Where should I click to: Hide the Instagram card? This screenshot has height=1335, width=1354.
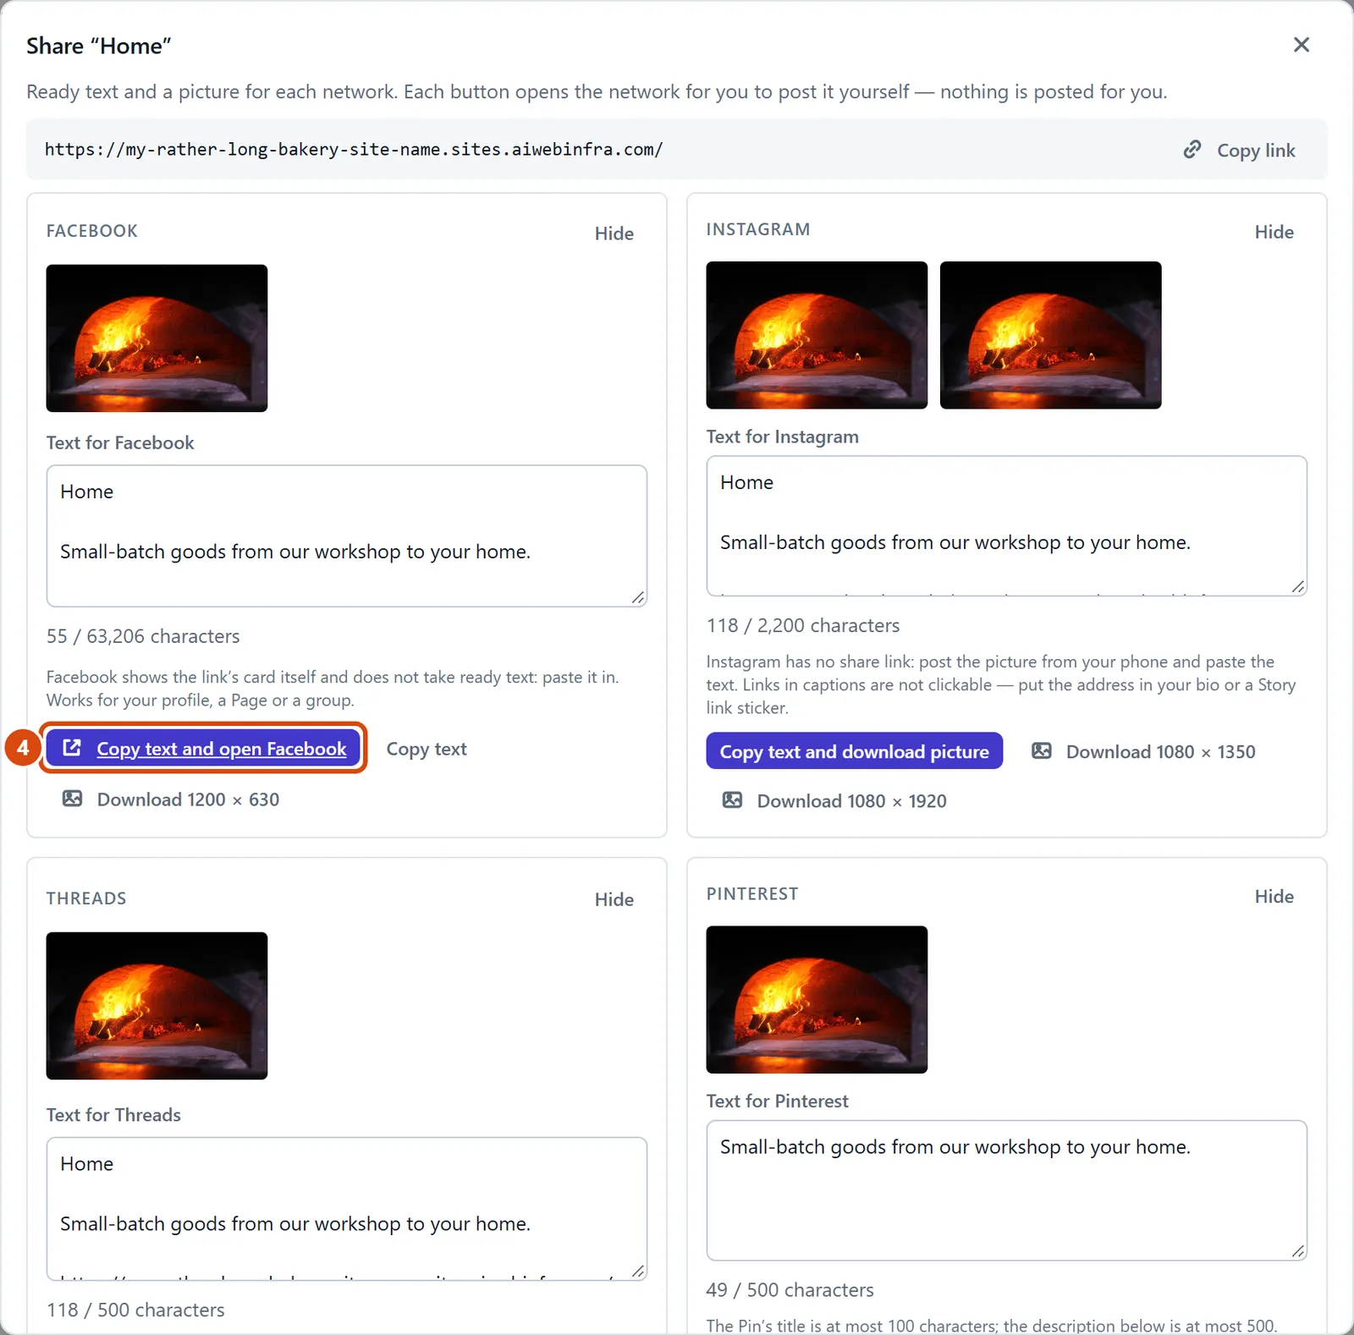coord(1274,232)
